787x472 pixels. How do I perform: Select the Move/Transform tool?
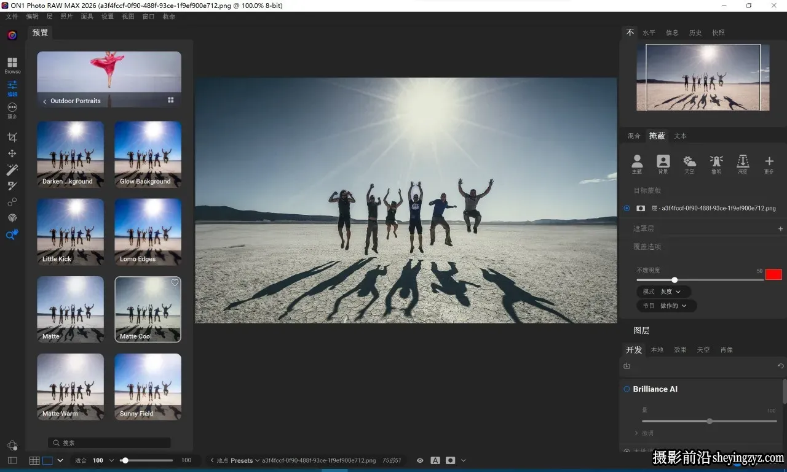(12, 153)
